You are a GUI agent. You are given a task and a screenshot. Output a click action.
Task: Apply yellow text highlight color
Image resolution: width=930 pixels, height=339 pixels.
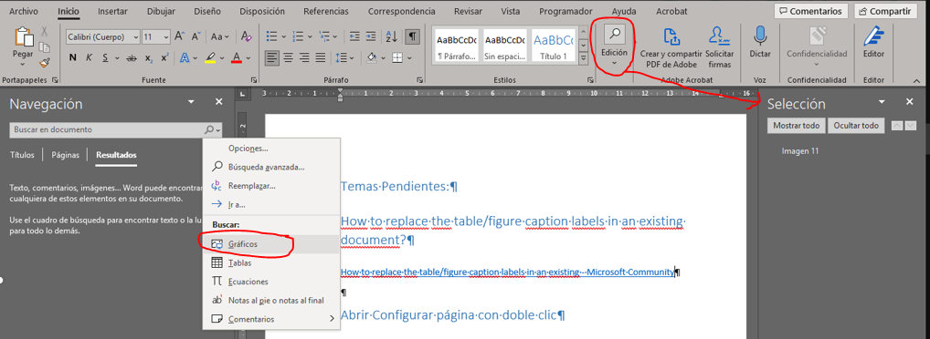tap(210, 57)
